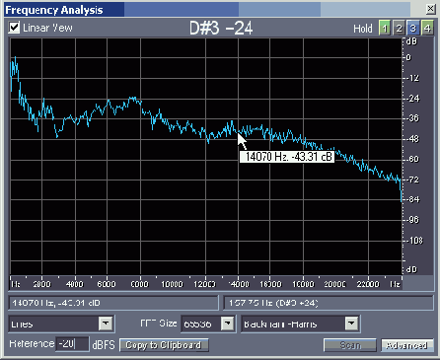The width and height of the screenshot is (440, 360).
Task: Open the Blackmann-Harris window type dropdown
Action: click(351, 324)
